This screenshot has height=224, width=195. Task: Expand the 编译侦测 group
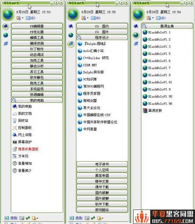pos(37,43)
